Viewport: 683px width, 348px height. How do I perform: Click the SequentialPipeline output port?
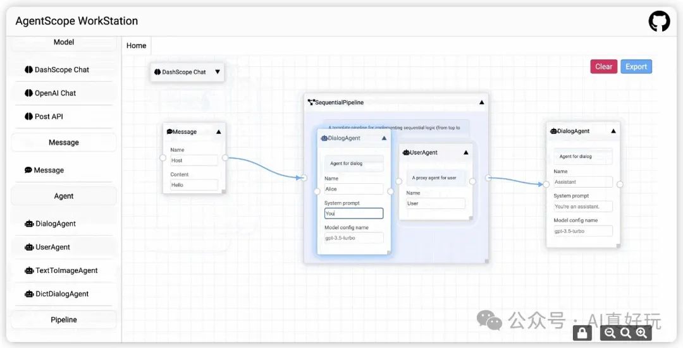coord(488,177)
